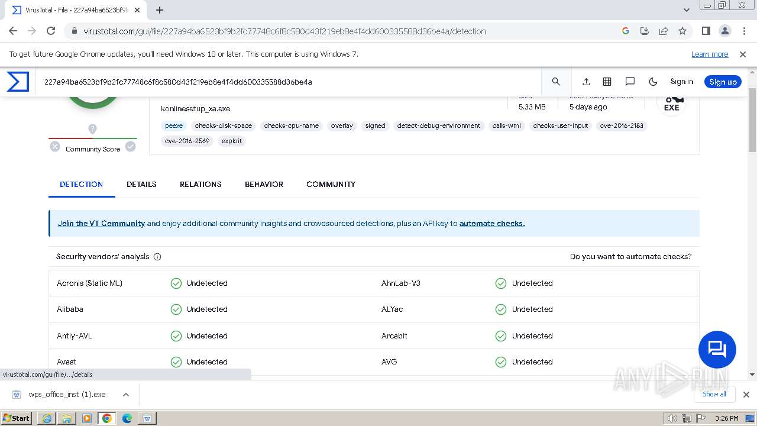Click the search magnifier icon
This screenshot has width=757, height=426.
tap(556, 82)
